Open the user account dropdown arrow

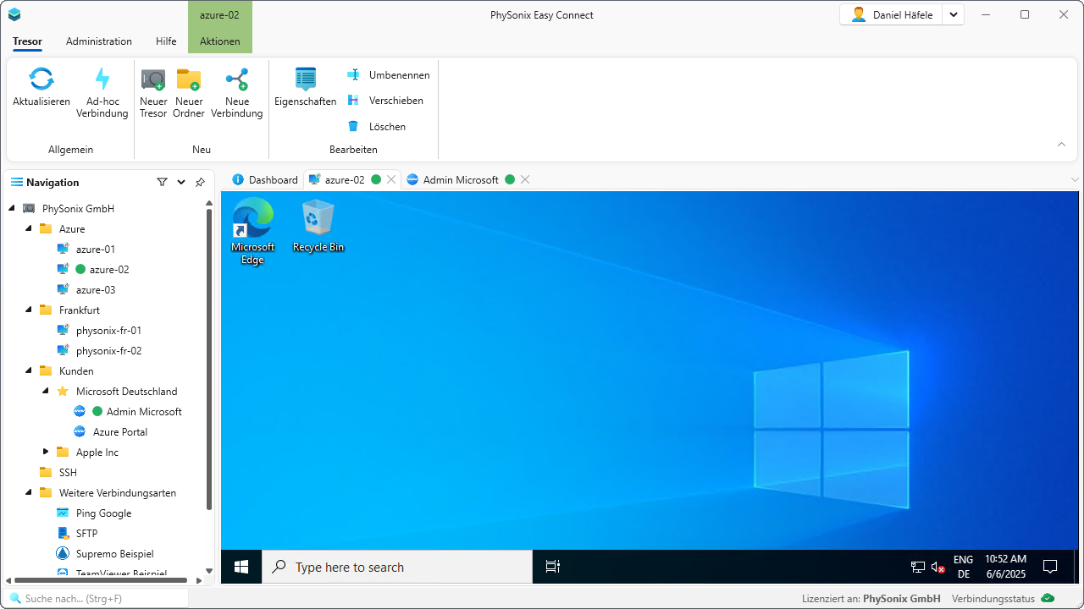pos(954,15)
